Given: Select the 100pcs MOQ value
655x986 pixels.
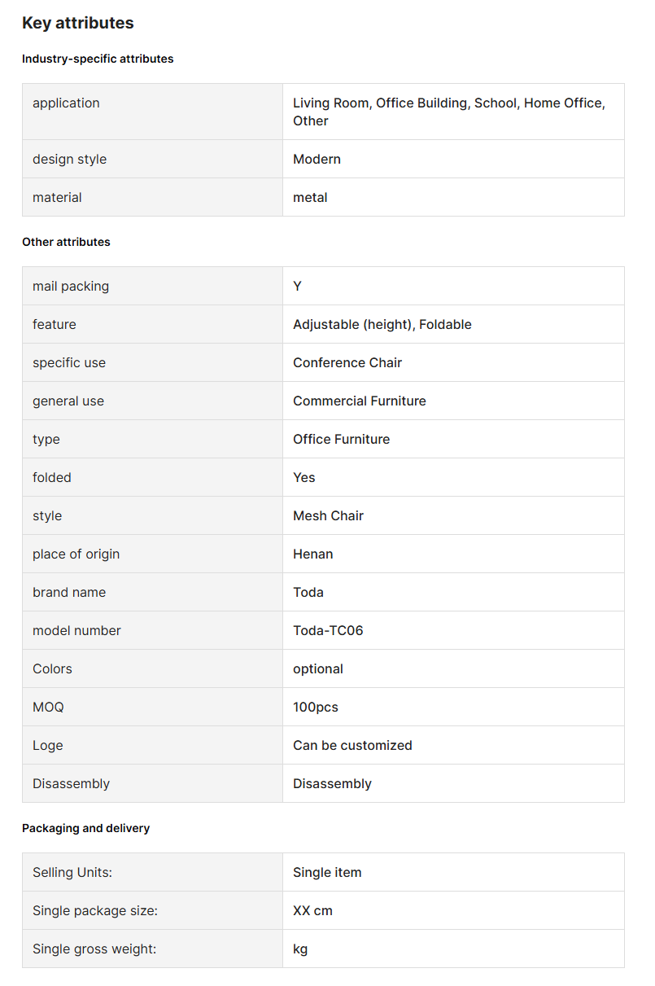Looking at the screenshot, I should [316, 707].
